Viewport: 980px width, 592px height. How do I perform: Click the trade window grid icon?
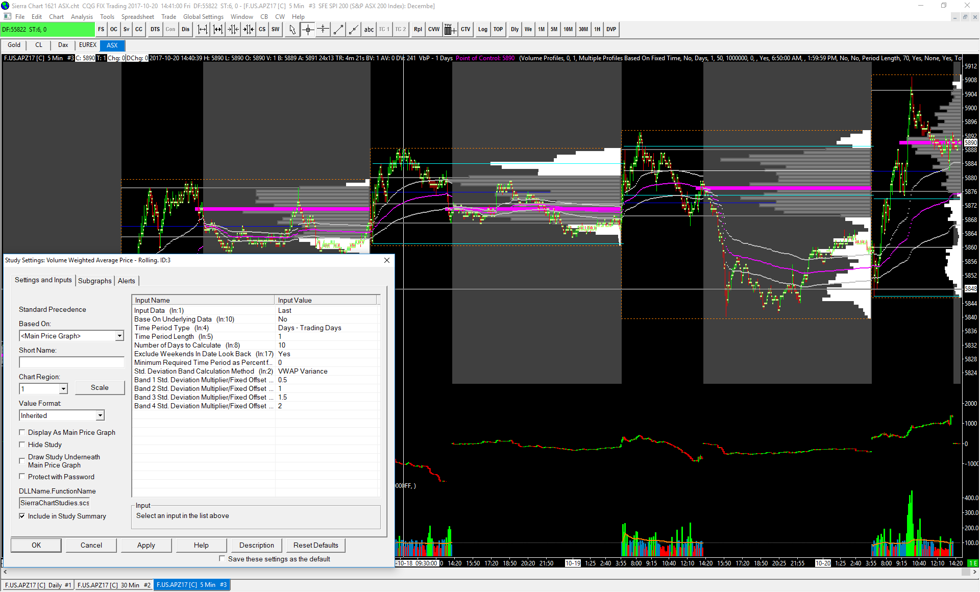pos(449,30)
